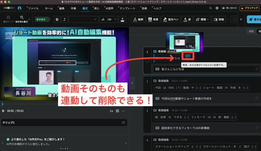Open the 編集 menu

pyautogui.click(x=62, y=8)
